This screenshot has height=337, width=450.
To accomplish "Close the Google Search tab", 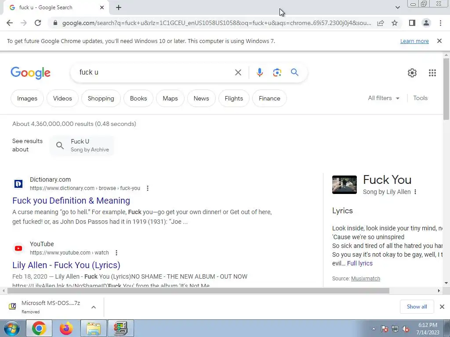I will tap(102, 7).
